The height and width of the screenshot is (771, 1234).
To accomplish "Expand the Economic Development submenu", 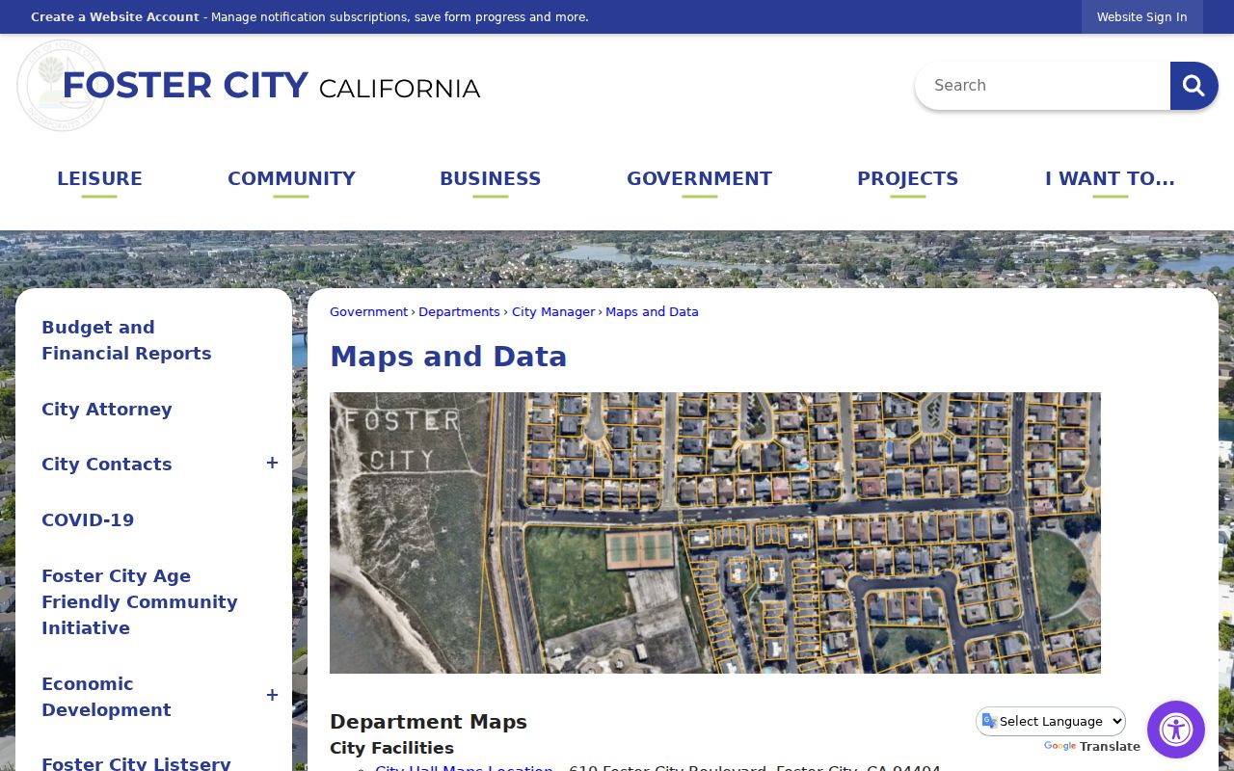I will [272, 696].
